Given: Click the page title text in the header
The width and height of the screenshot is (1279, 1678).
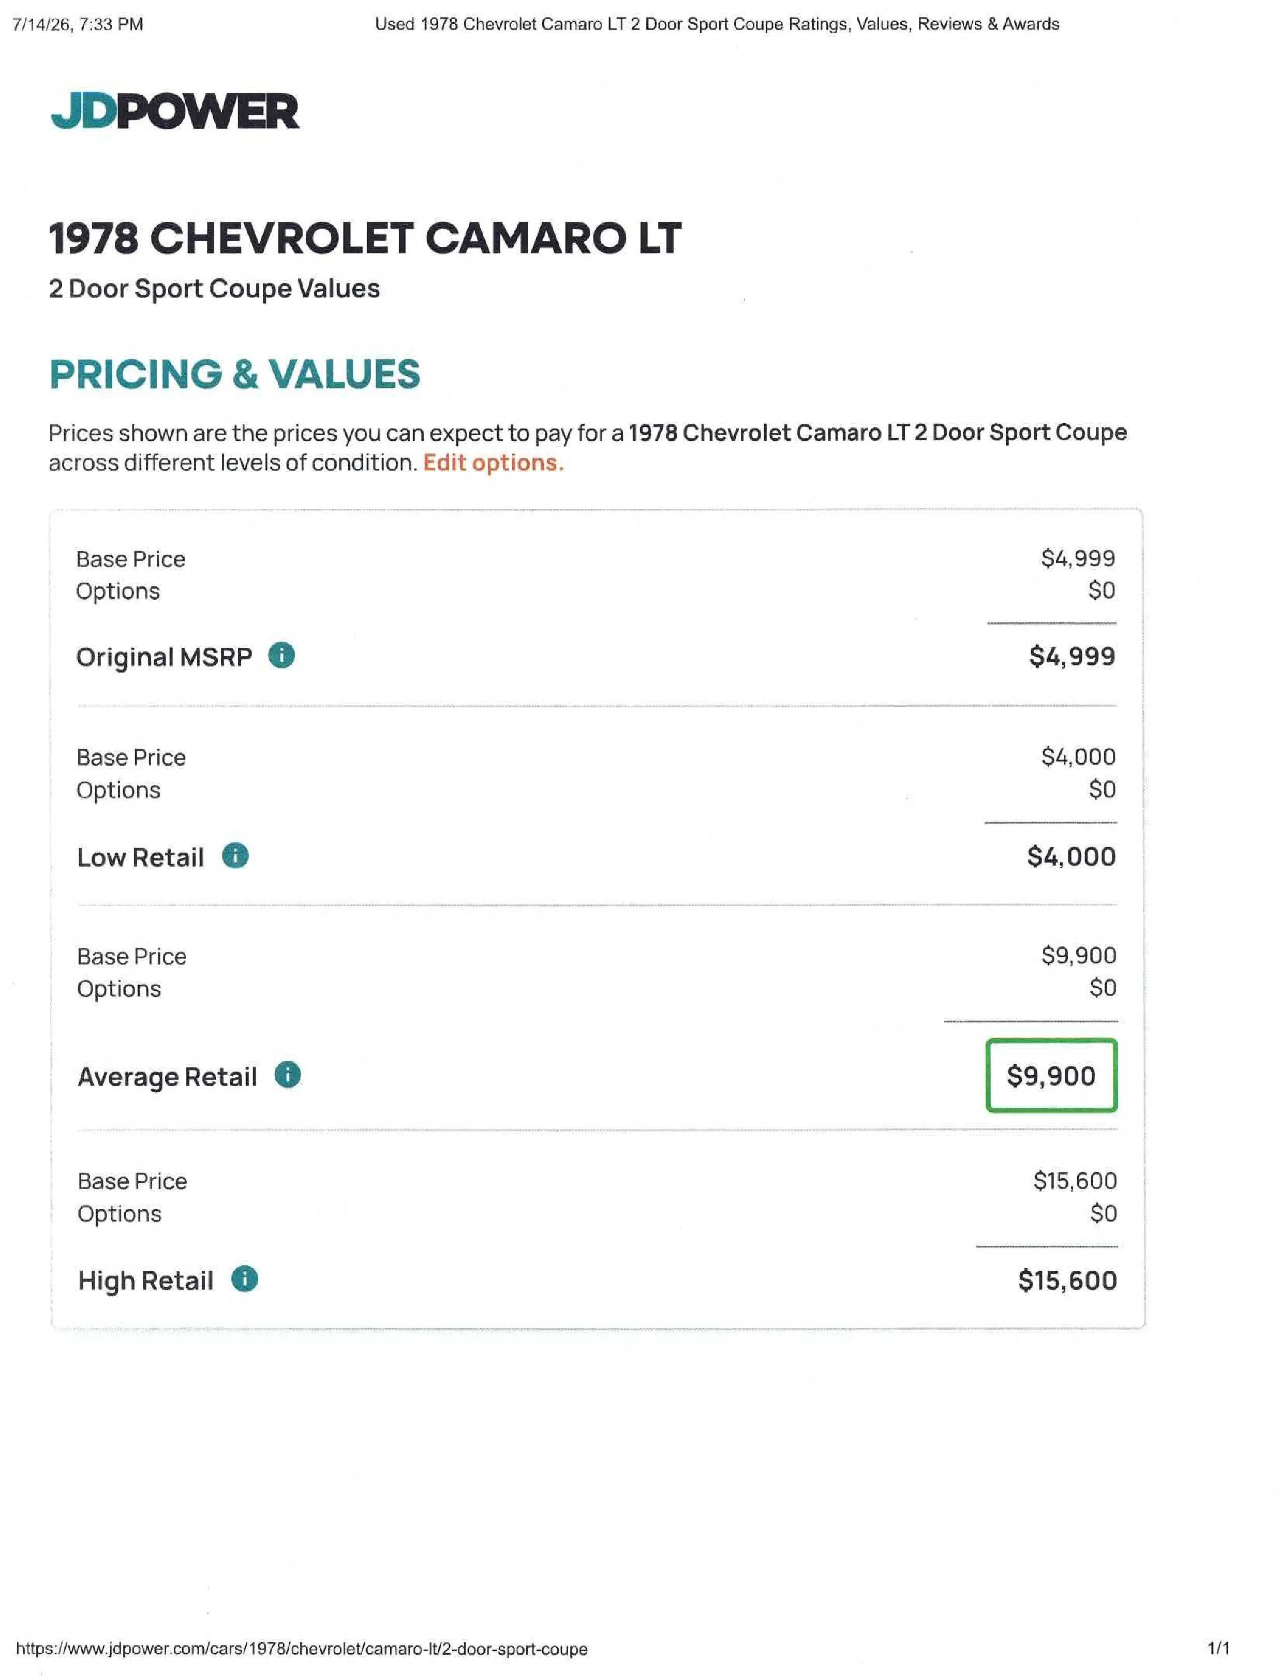Looking at the screenshot, I should [x=717, y=24].
